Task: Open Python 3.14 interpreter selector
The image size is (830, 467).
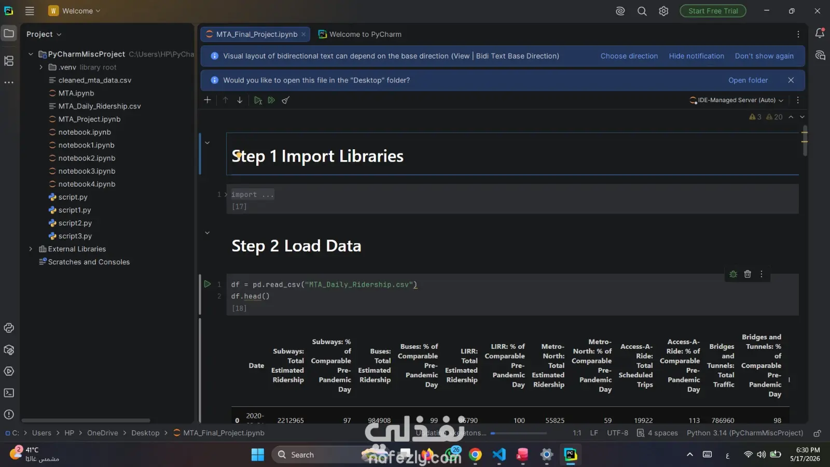Action: 745,433
